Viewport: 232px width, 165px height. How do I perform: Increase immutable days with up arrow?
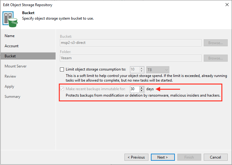pos(142,88)
